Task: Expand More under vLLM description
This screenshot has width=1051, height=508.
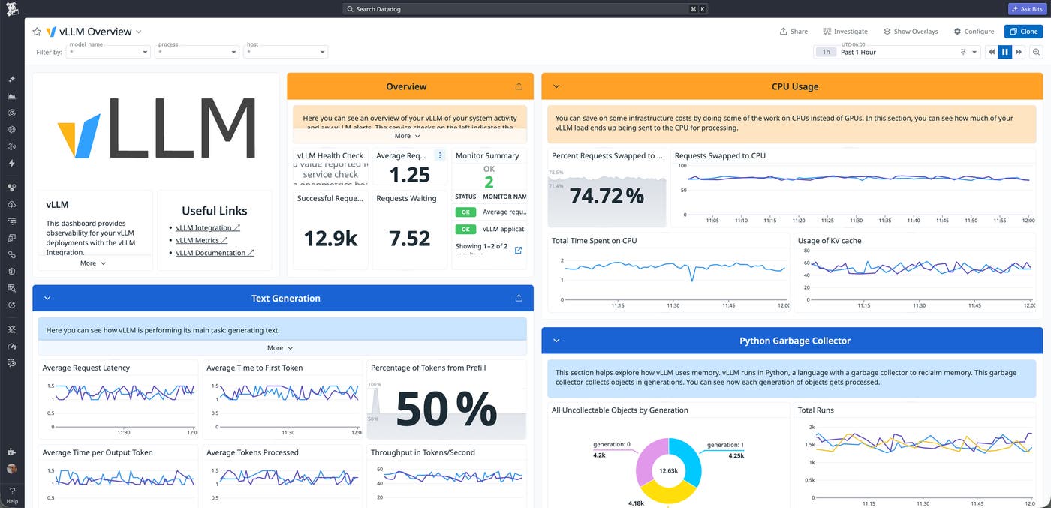Action: click(x=93, y=263)
